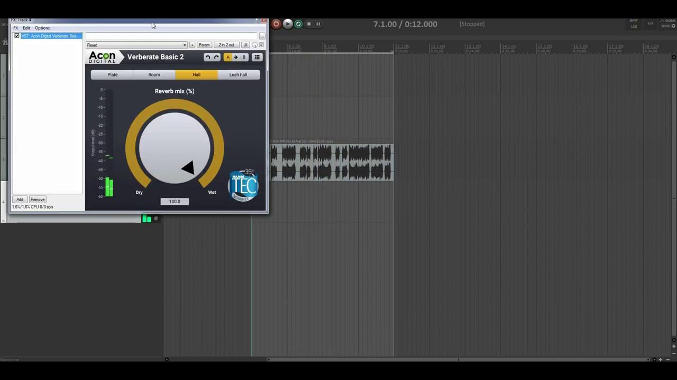Close the FX Track 4 window
Screen dimensions: 677x380
pyautogui.click(x=263, y=21)
